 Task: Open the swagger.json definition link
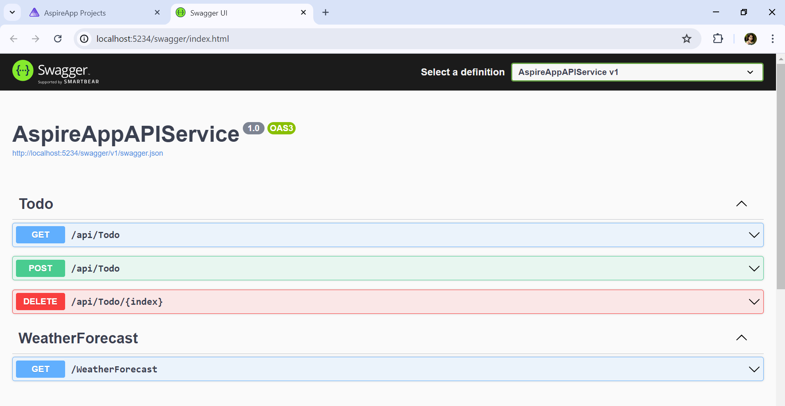[88, 153]
